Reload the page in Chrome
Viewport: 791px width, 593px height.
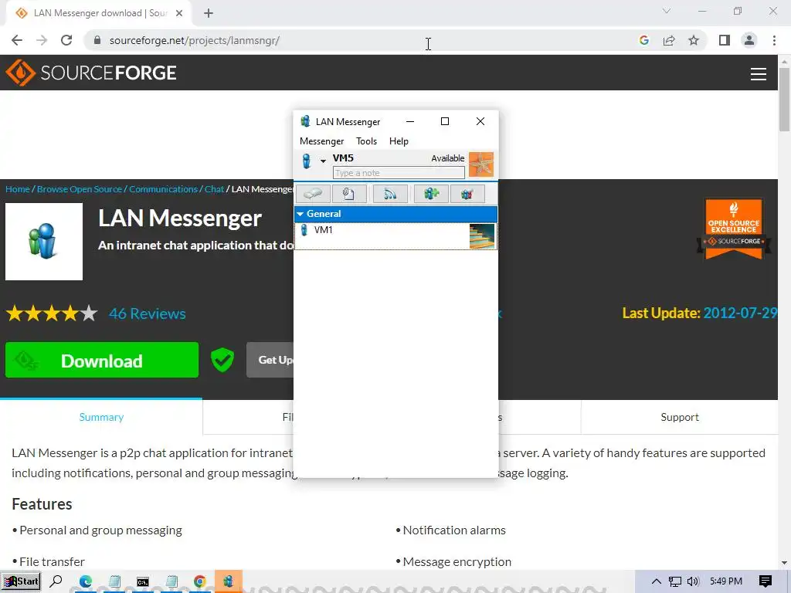66,40
